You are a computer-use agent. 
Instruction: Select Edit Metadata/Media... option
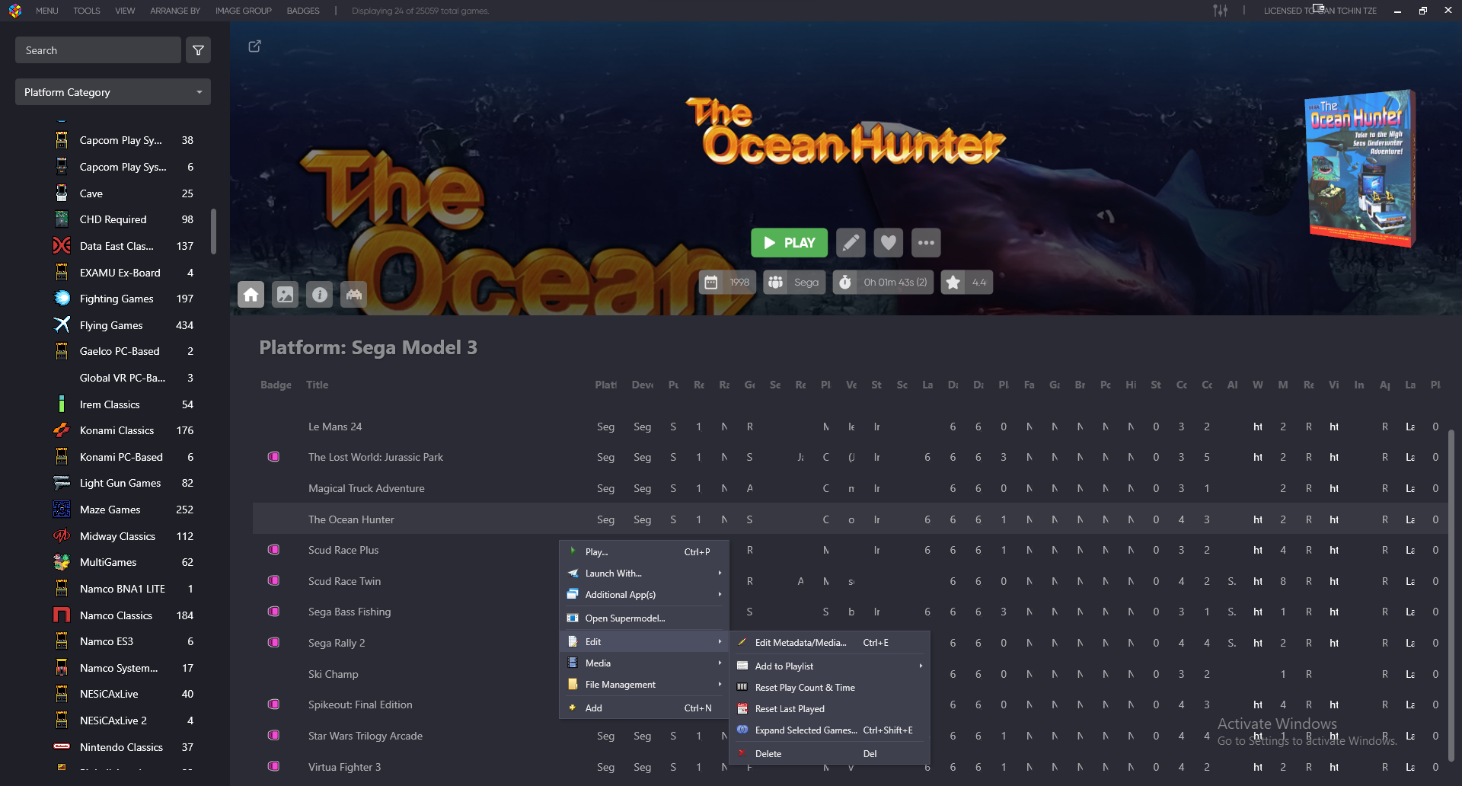[830, 643]
